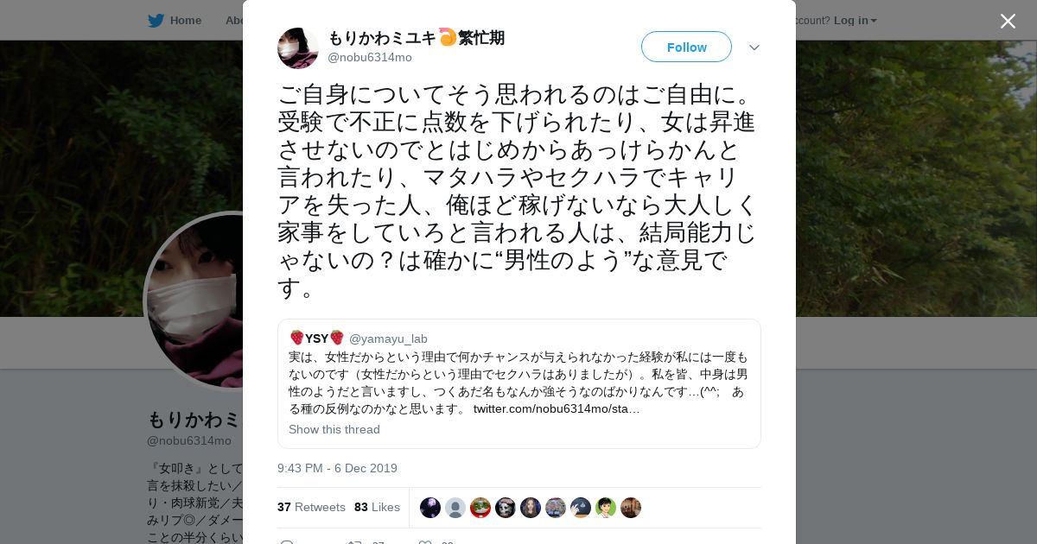1037x544 pixels.
Task: Expand the tweet options chevron menu
Action: [754, 47]
